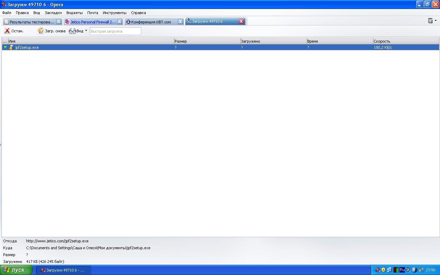The width and height of the screenshot is (440, 275).
Task: Sort downloads by Скорость column
Action: coord(382,41)
